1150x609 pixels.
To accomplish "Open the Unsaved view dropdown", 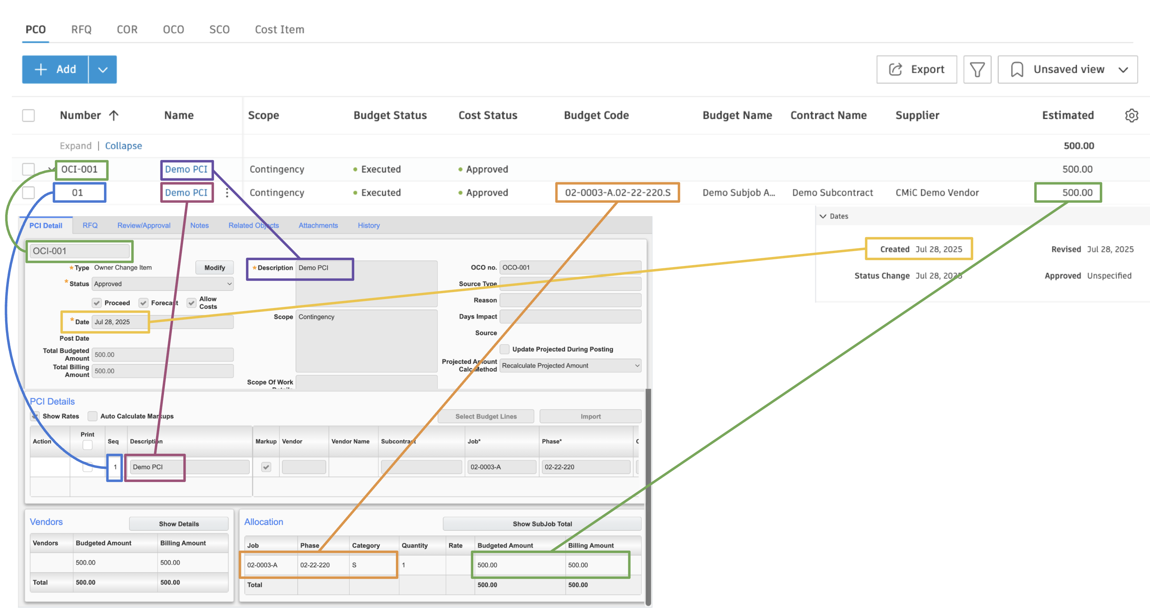I will pyautogui.click(x=1067, y=69).
